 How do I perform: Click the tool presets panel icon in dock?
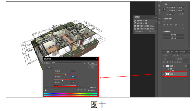[x=160, y=18]
